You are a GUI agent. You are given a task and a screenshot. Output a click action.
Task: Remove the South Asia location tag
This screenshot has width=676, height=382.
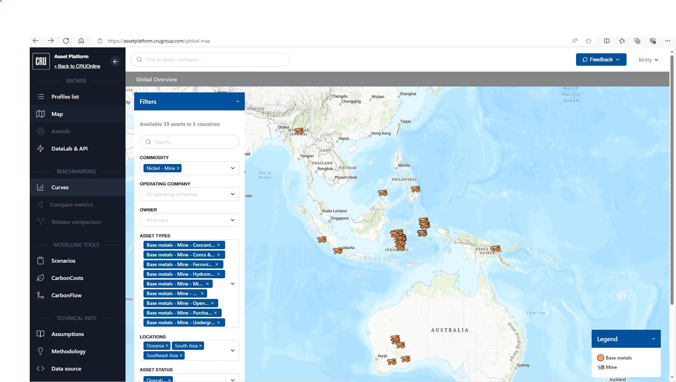click(x=200, y=346)
